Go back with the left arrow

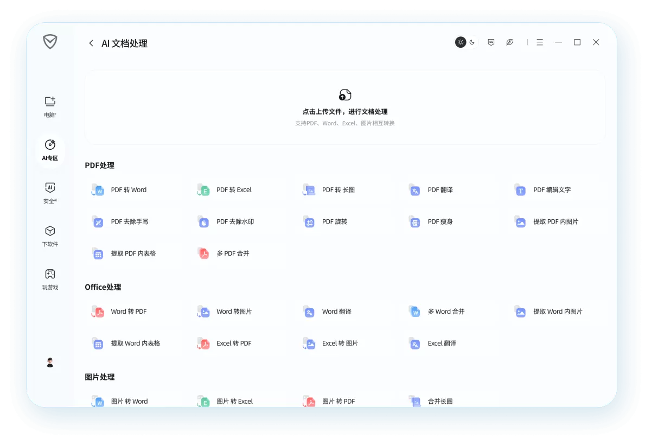point(91,43)
